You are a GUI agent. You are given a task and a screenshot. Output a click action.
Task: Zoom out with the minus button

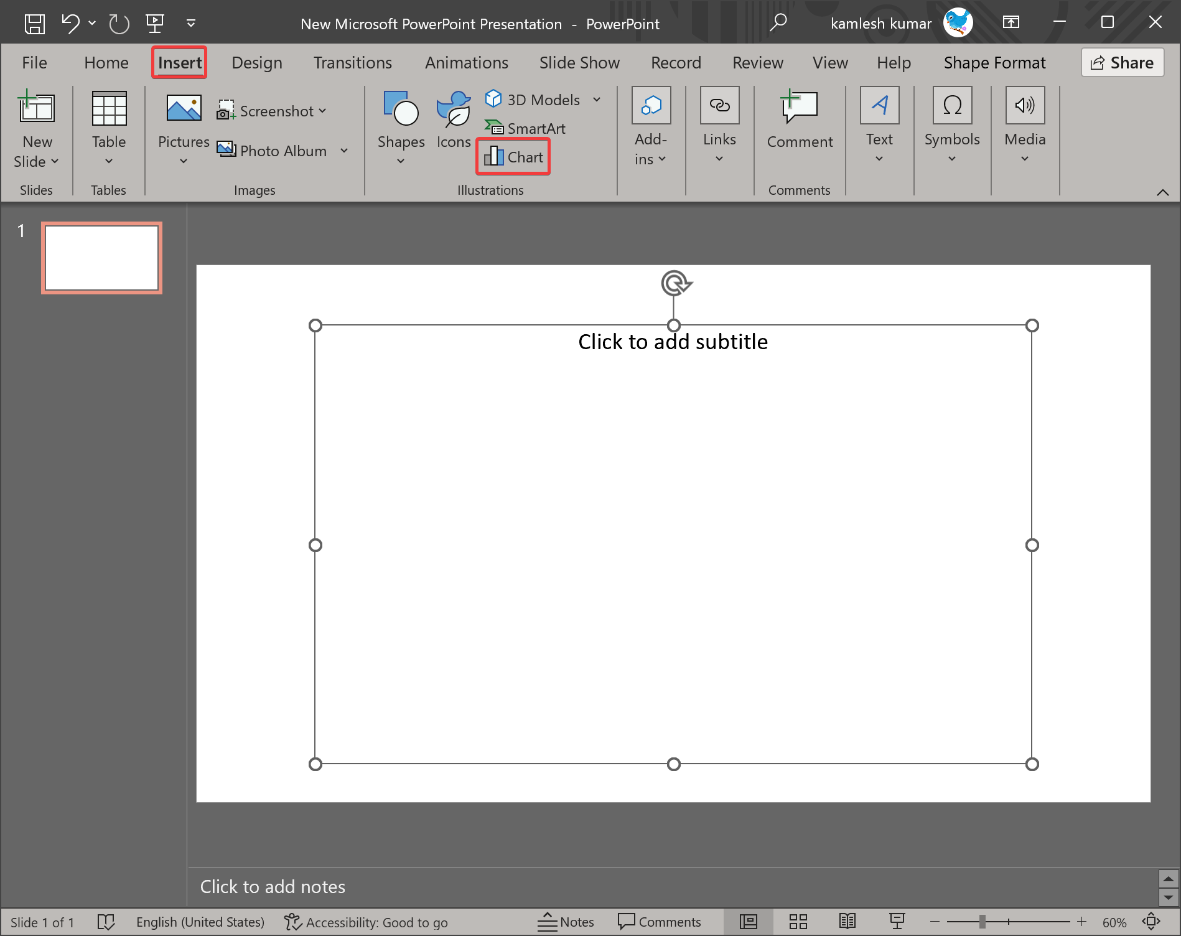coord(935,922)
